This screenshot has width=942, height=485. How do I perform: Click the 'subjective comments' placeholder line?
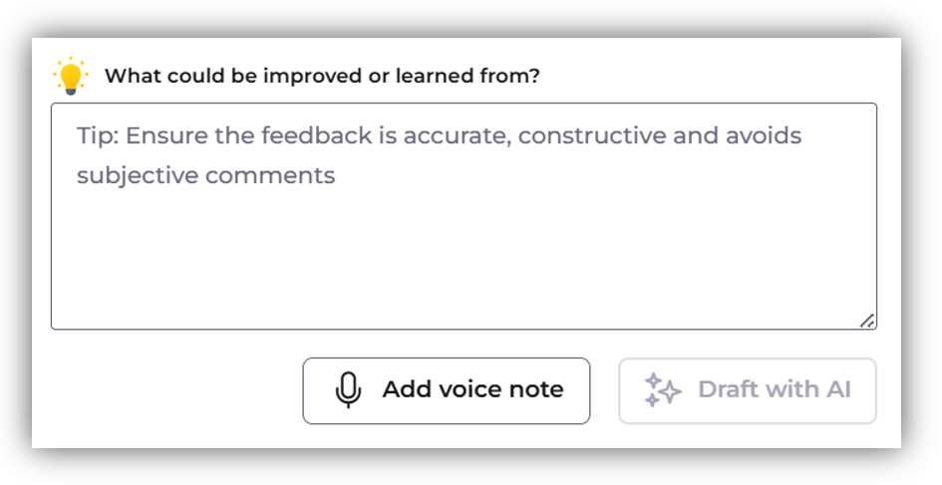(206, 176)
